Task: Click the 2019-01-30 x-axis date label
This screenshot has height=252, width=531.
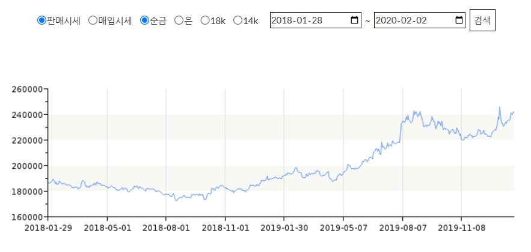Action: point(284,228)
